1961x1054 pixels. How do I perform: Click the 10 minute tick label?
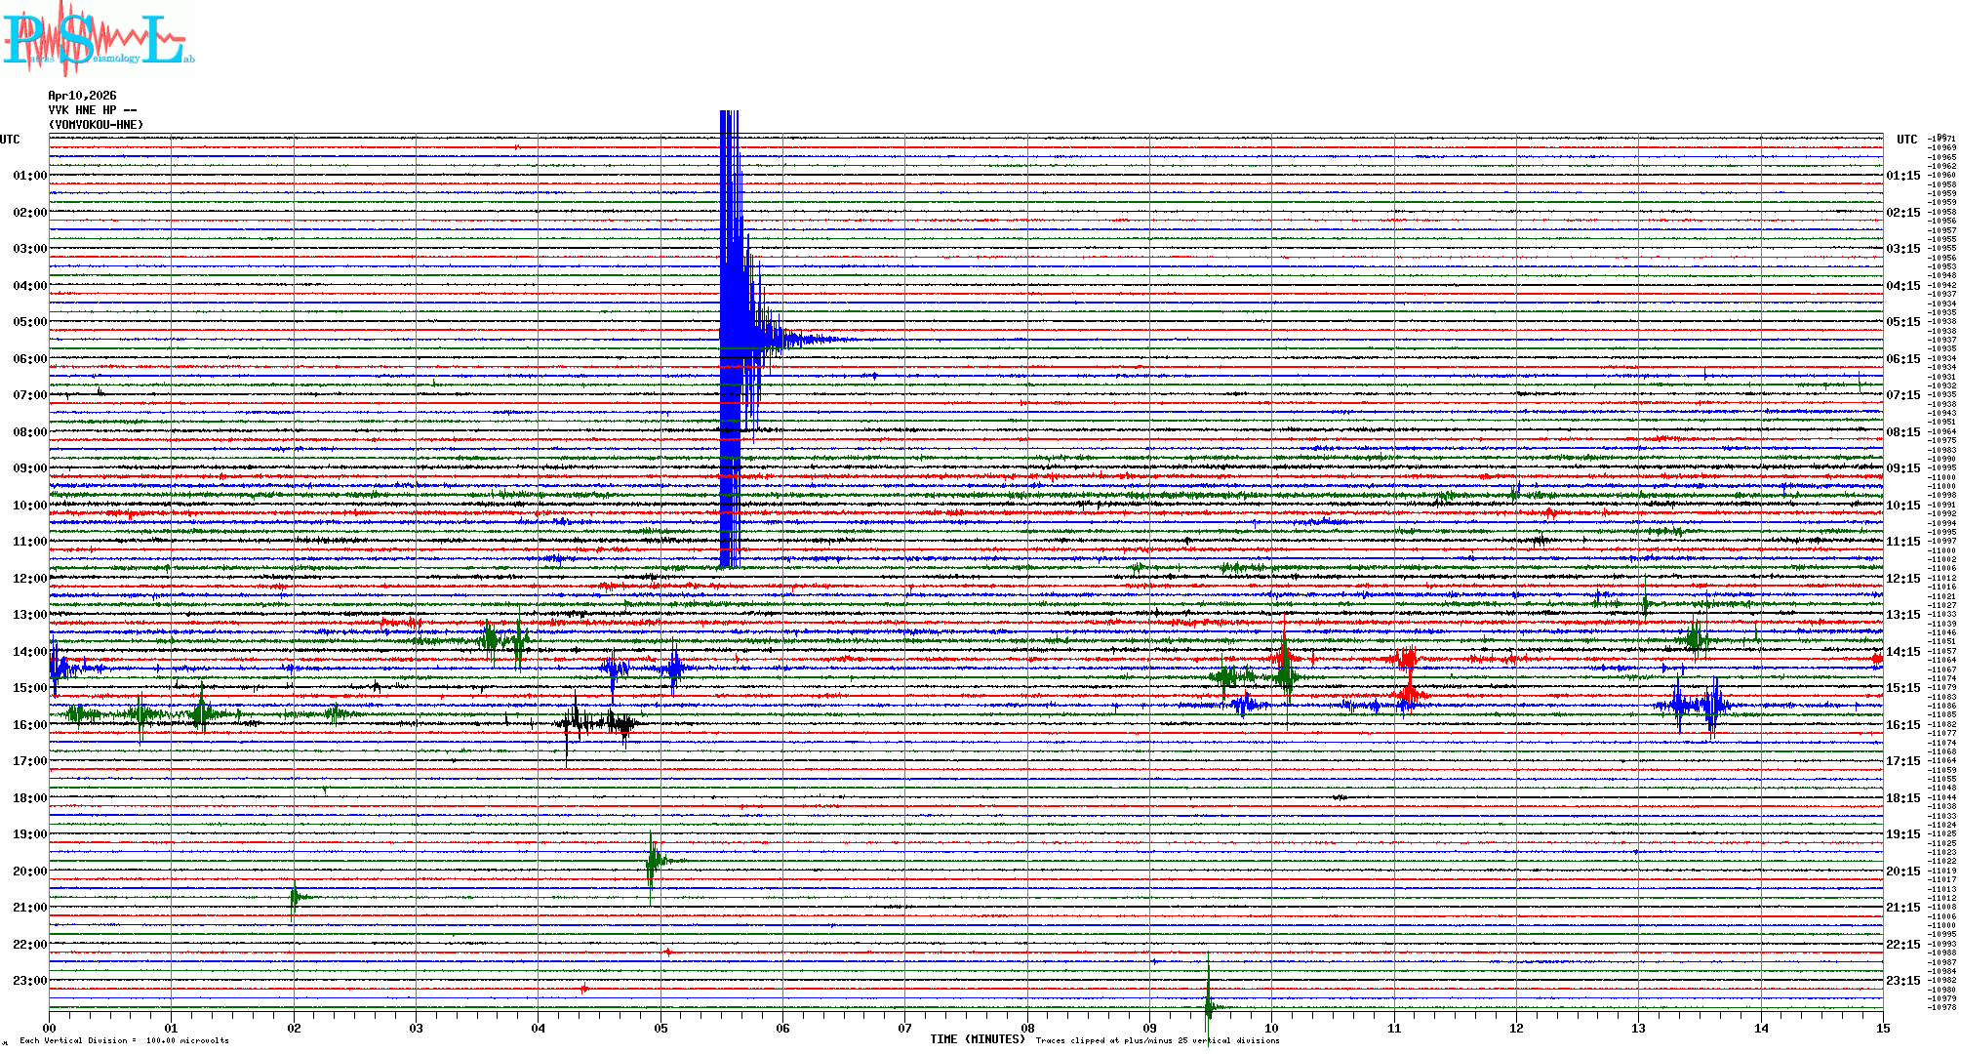click(x=1271, y=1028)
